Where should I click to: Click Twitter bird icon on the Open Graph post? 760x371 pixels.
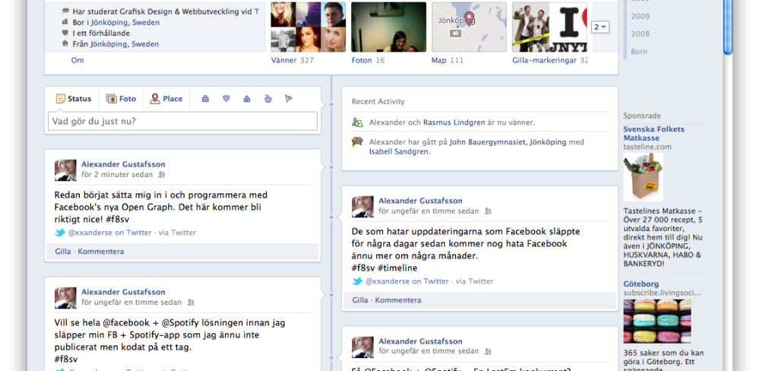(x=59, y=233)
